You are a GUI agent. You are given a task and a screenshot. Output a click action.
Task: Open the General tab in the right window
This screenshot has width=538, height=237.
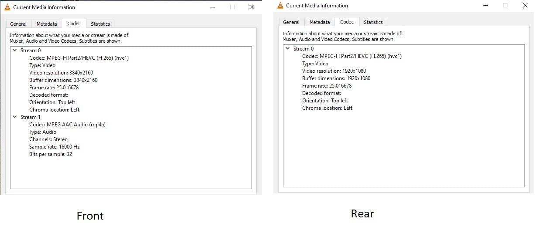[291, 22]
